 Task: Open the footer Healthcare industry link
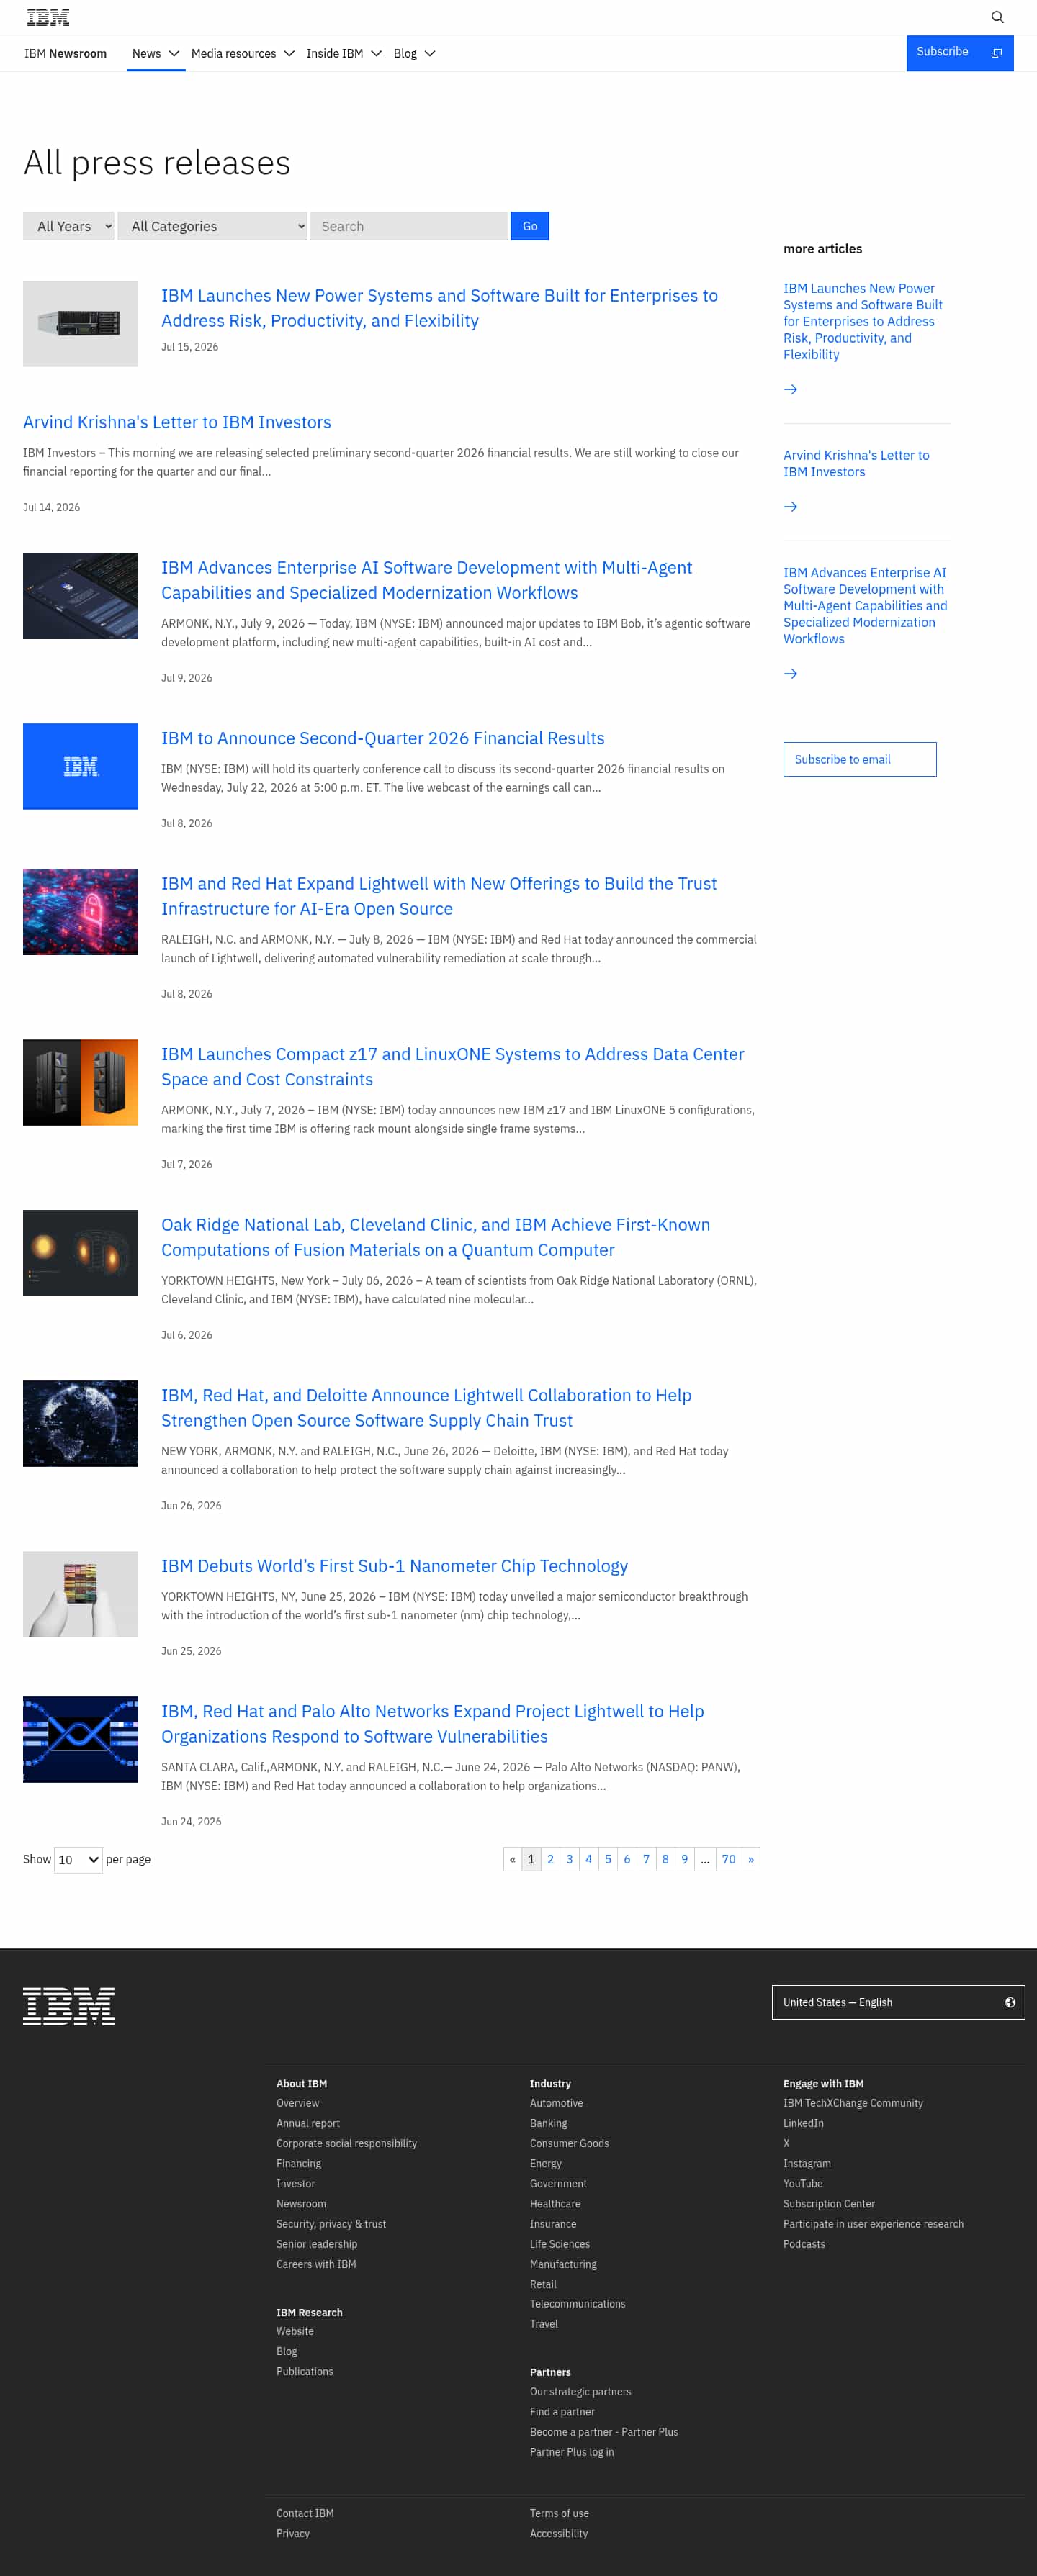coord(555,2204)
